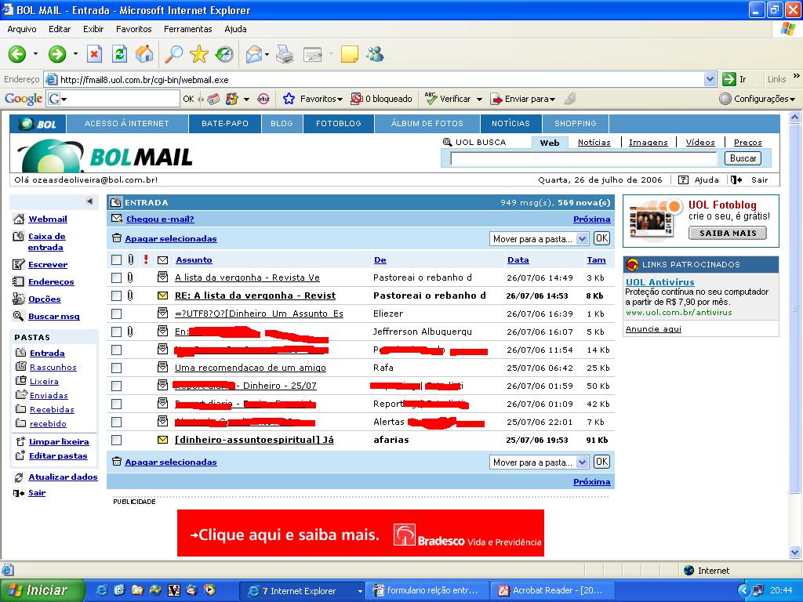Image resolution: width=803 pixels, height=602 pixels.
Task: Select the checkbox for Jeffrerson Albuquerqu message
Action: coord(116,332)
